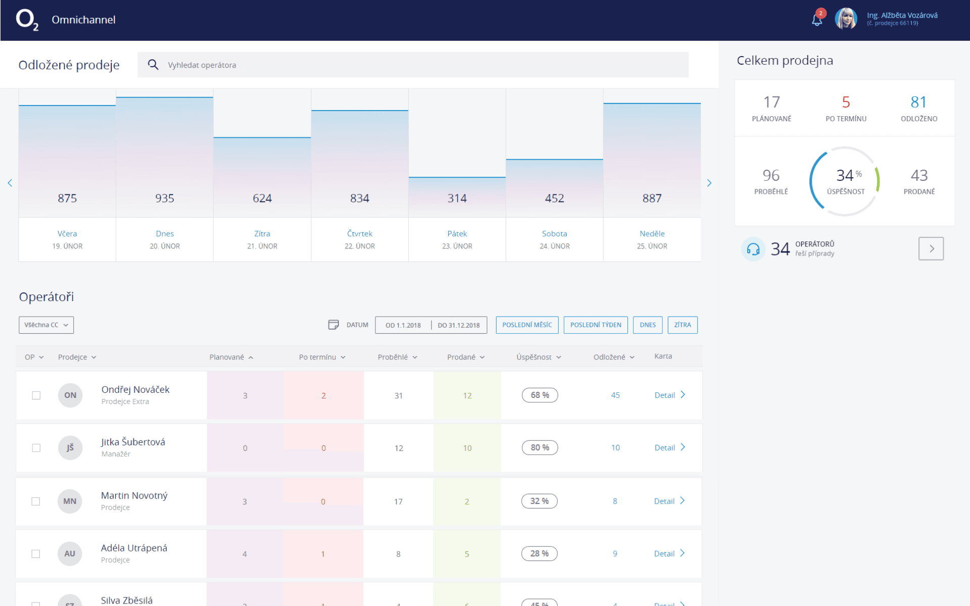The image size is (970, 606).
Task: Sort by the Úspěšnost column
Action: 539,357
